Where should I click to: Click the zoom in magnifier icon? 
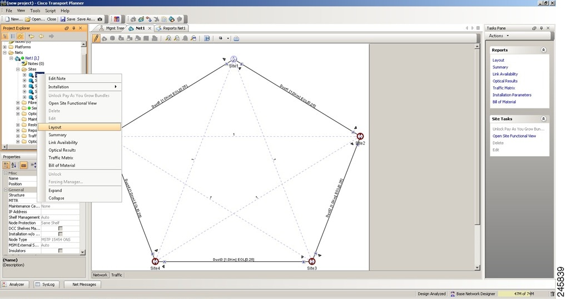pyautogui.click(x=168, y=38)
